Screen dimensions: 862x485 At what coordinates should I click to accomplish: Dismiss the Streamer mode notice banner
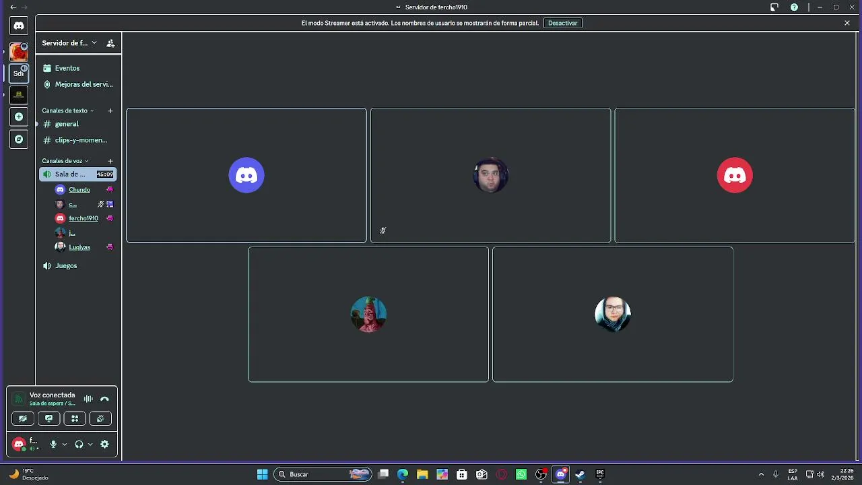(x=847, y=23)
